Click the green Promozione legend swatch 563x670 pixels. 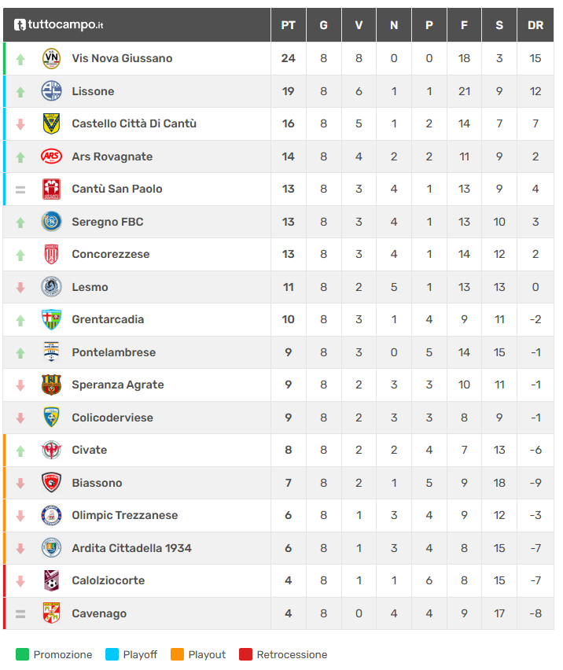click(x=21, y=654)
